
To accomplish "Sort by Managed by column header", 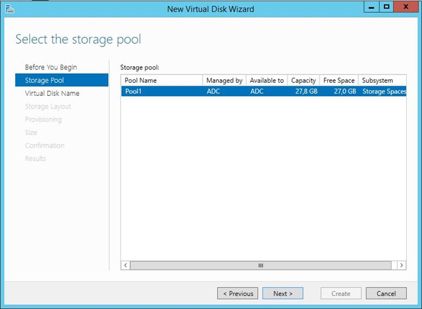I will click(x=225, y=80).
